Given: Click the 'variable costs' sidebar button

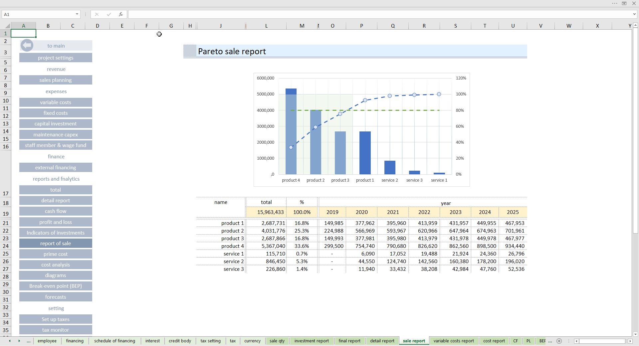Looking at the screenshot, I should point(56,102).
